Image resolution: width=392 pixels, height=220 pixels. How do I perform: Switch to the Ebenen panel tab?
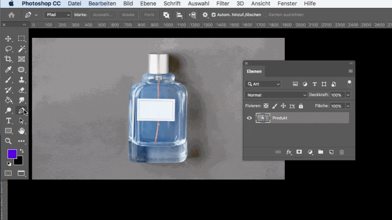[254, 71]
